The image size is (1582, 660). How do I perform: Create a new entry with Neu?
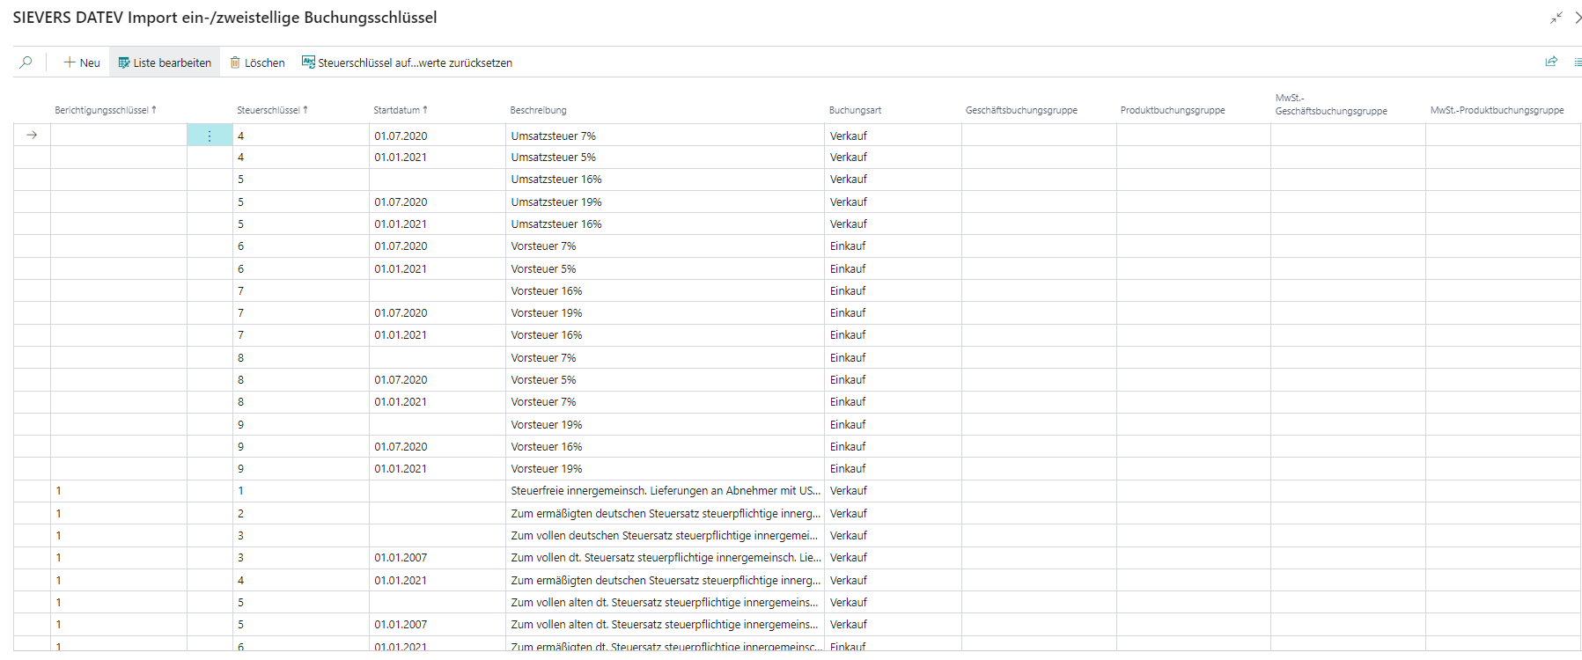click(x=81, y=62)
